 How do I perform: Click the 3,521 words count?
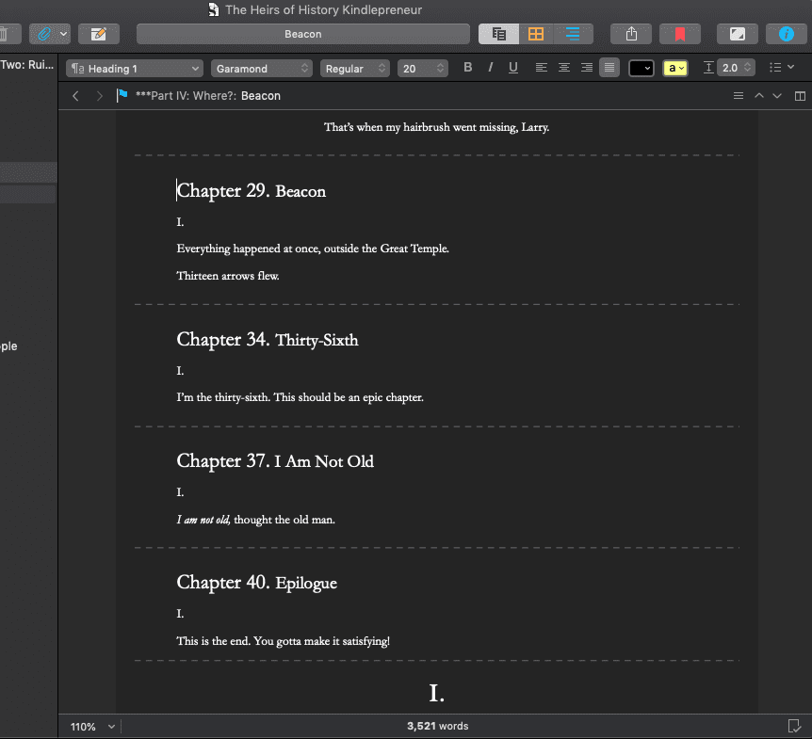pyautogui.click(x=438, y=726)
